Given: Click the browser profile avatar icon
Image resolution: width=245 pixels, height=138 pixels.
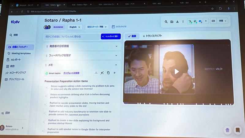Looking at the screenshot, I should tap(228, 9).
